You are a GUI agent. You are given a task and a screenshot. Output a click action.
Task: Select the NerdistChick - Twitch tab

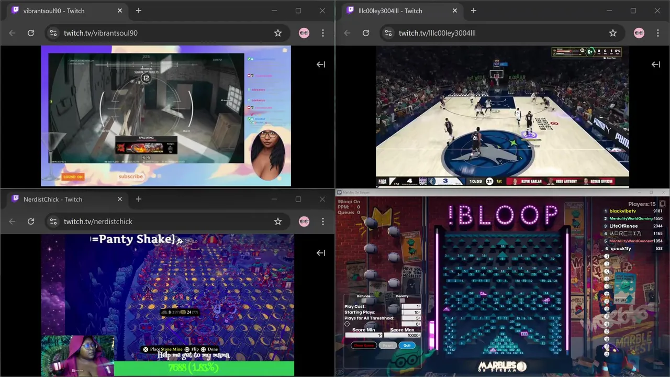[67, 199]
